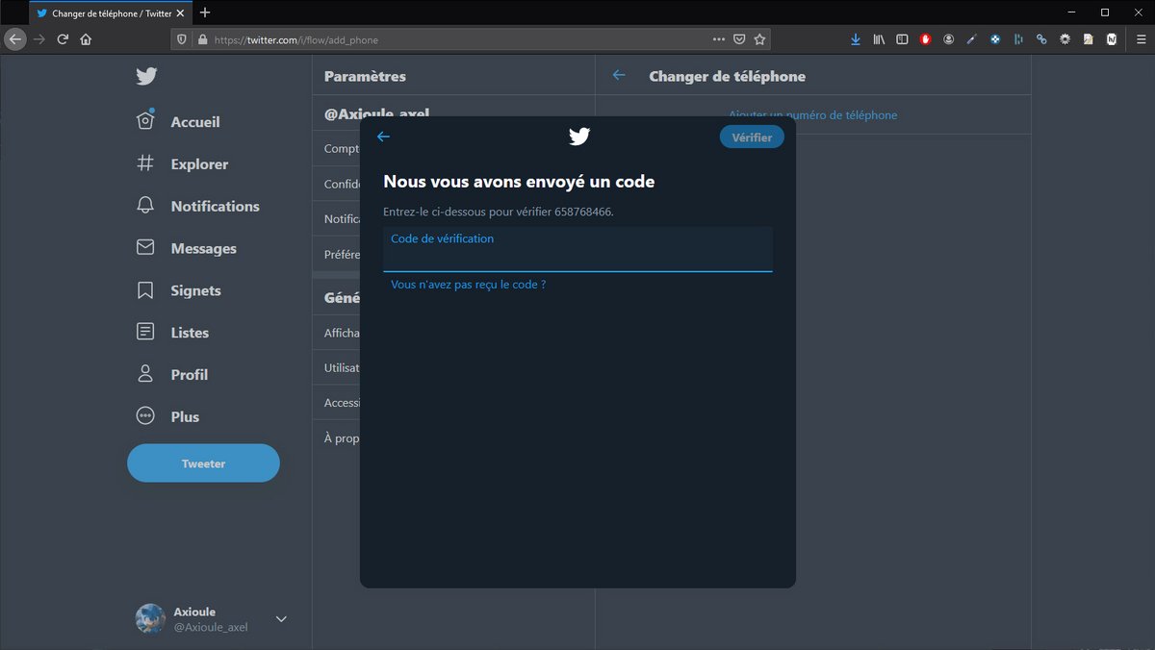Open the chain-link extension icon

click(1041, 39)
